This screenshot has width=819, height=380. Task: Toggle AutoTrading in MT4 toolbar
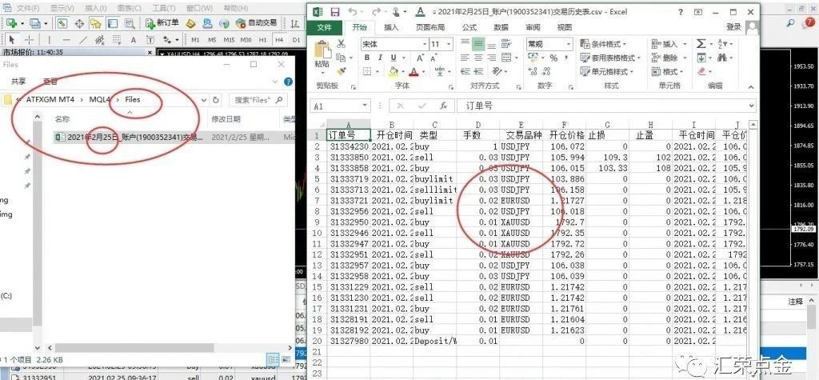257,23
